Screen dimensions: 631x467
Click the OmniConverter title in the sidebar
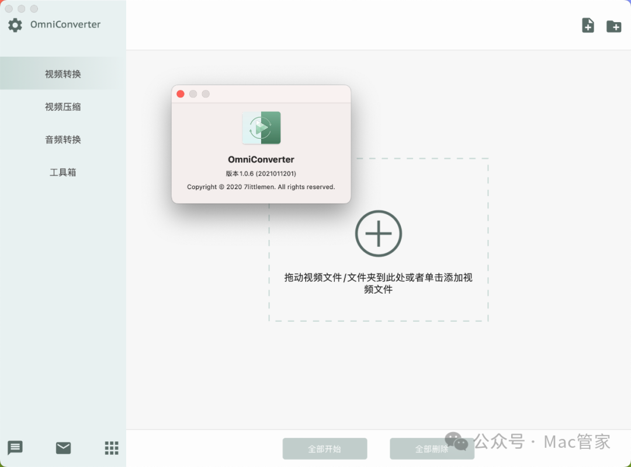(x=65, y=25)
